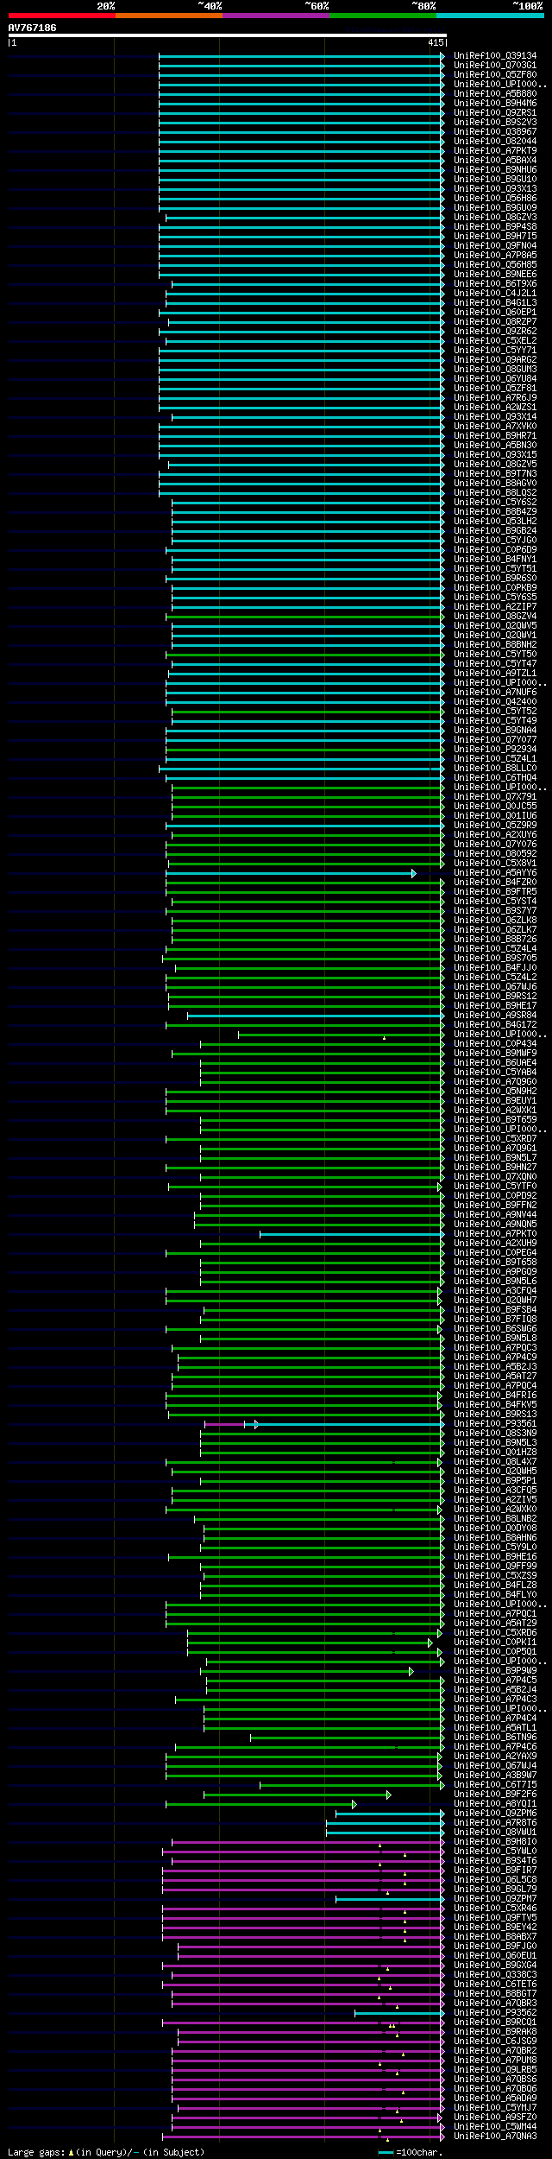This screenshot has height=2159, width=552.
Task: Click the UniRef100_Q9FN04 label
Action: coord(495,246)
